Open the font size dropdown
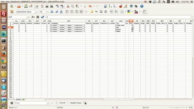The height and width of the screenshot is (109, 194). click(x=47, y=12)
